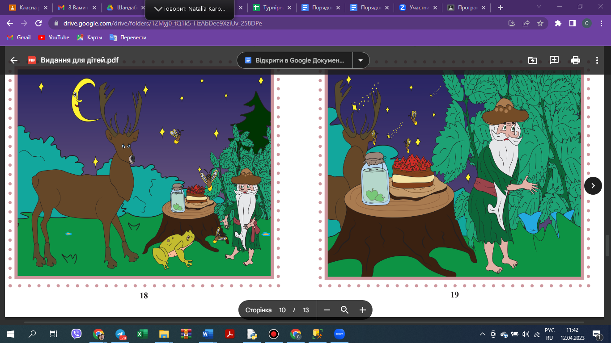Go back using the PDF viewer arrow
Image resolution: width=611 pixels, height=343 pixels.
[x=14, y=60]
